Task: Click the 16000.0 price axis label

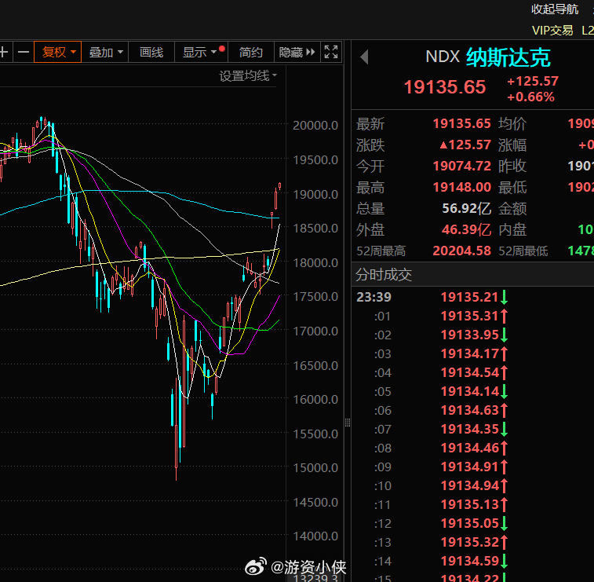Action: [x=315, y=400]
